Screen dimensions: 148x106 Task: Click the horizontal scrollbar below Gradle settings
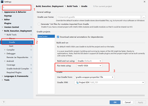click(x=90, y=95)
